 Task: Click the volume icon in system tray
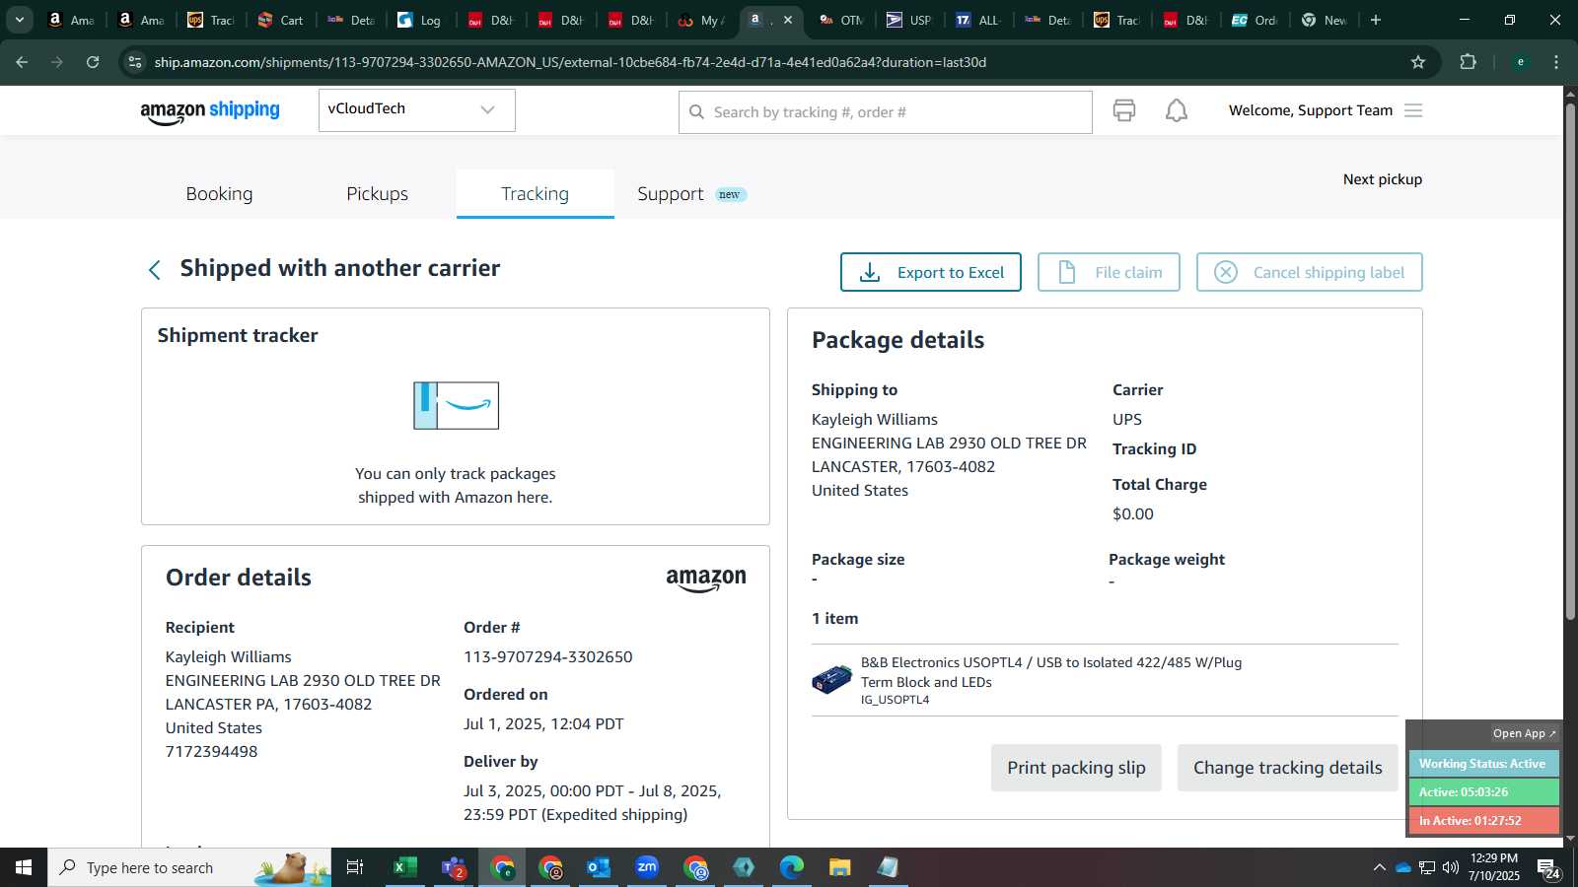tap(1451, 867)
